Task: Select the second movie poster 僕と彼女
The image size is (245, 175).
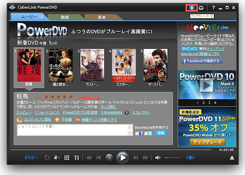Action: [60, 66]
